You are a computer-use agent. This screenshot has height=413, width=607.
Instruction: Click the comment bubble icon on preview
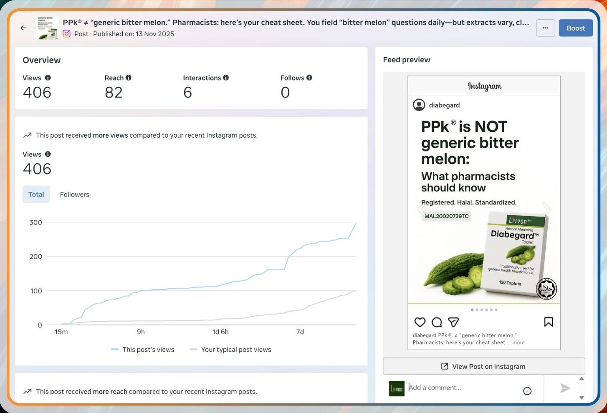[x=437, y=322]
